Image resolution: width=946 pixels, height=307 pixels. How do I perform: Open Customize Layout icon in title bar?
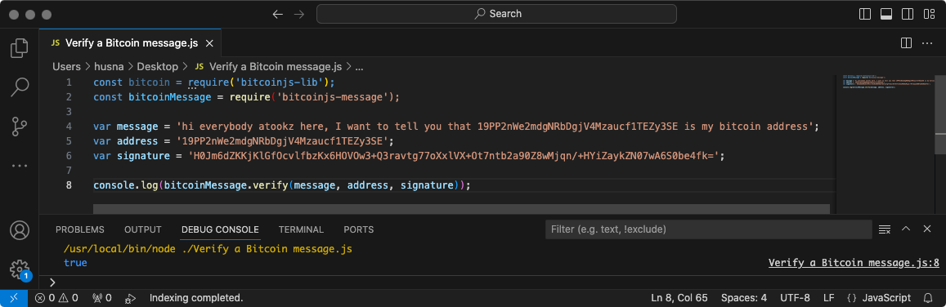[929, 14]
